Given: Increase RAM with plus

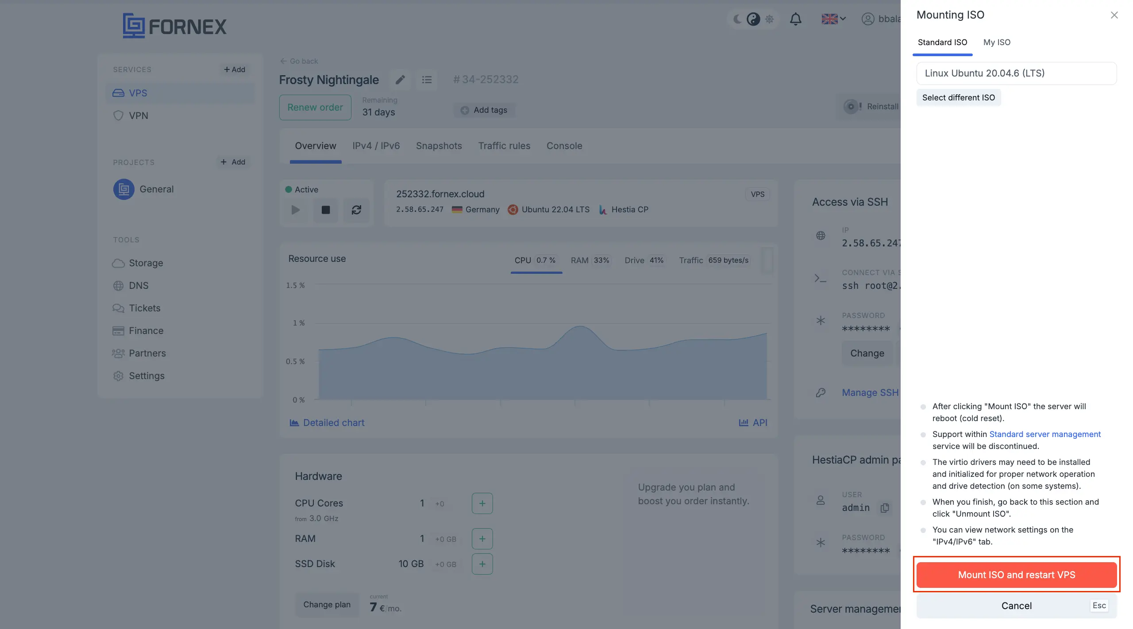Looking at the screenshot, I should click(x=482, y=539).
